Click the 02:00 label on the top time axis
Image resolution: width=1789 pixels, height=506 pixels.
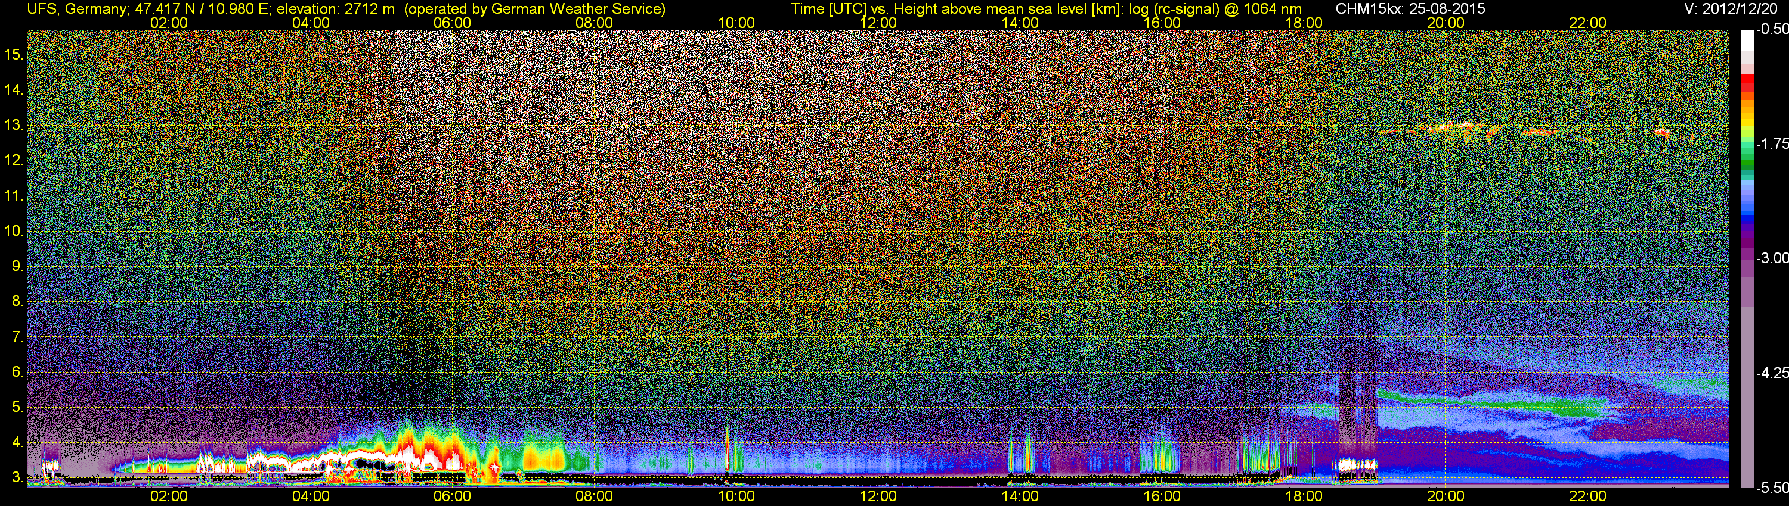[169, 23]
